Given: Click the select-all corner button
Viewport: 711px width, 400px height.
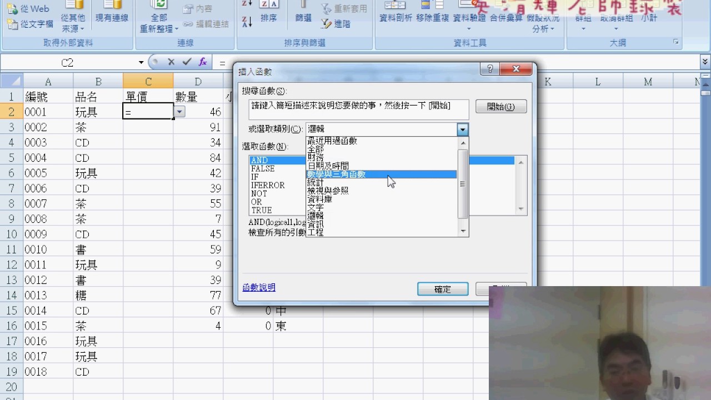Looking at the screenshot, I should click(12, 82).
